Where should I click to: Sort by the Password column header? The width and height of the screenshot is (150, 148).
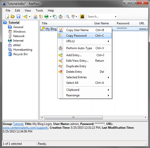126,23
